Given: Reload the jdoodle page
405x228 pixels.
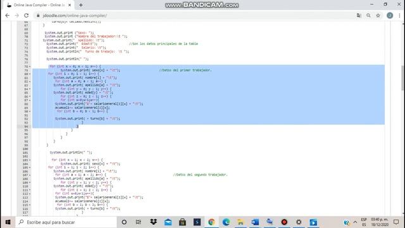Looking at the screenshot, I should [27, 15].
